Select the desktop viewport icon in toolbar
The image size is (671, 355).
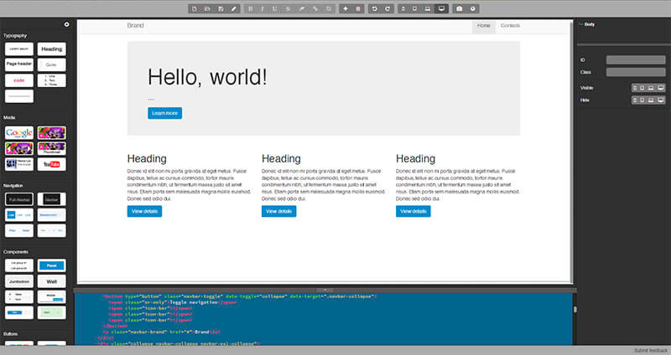(x=442, y=9)
